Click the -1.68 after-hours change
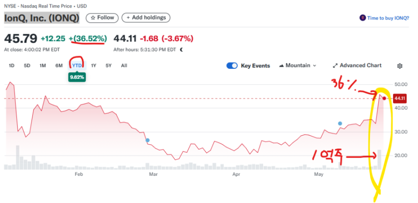 pos(149,39)
